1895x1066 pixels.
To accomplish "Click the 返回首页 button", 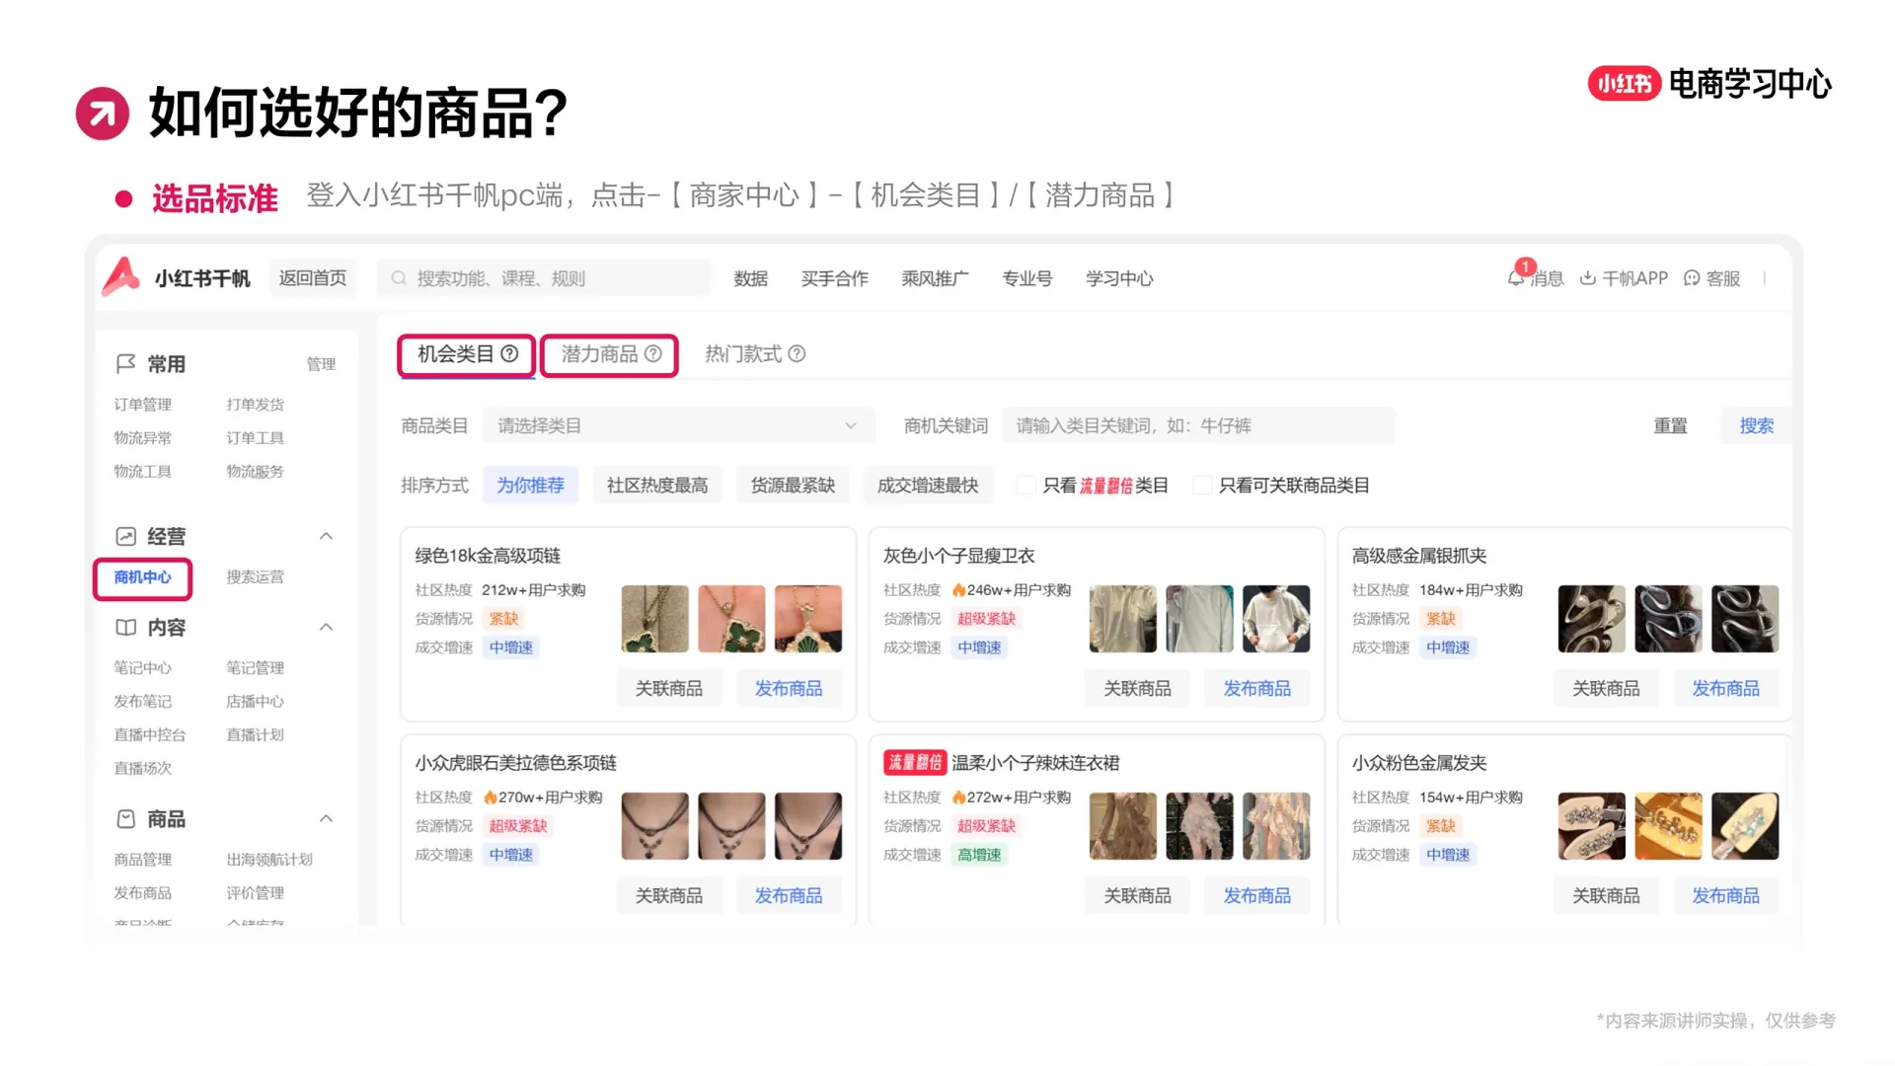I will (x=313, y=277).
